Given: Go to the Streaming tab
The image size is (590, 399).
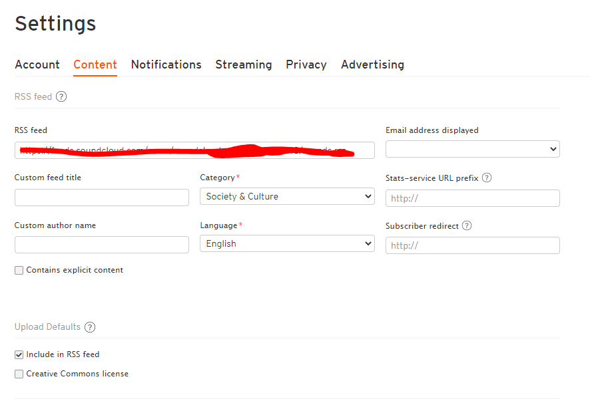Looking at the screenshot, I should 244,65.
